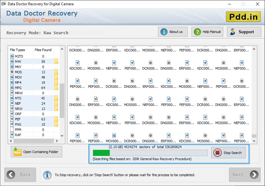The width and height of the screenshot is (265, 186).
Task: Click files found count '63'
Action: (43, 119)
